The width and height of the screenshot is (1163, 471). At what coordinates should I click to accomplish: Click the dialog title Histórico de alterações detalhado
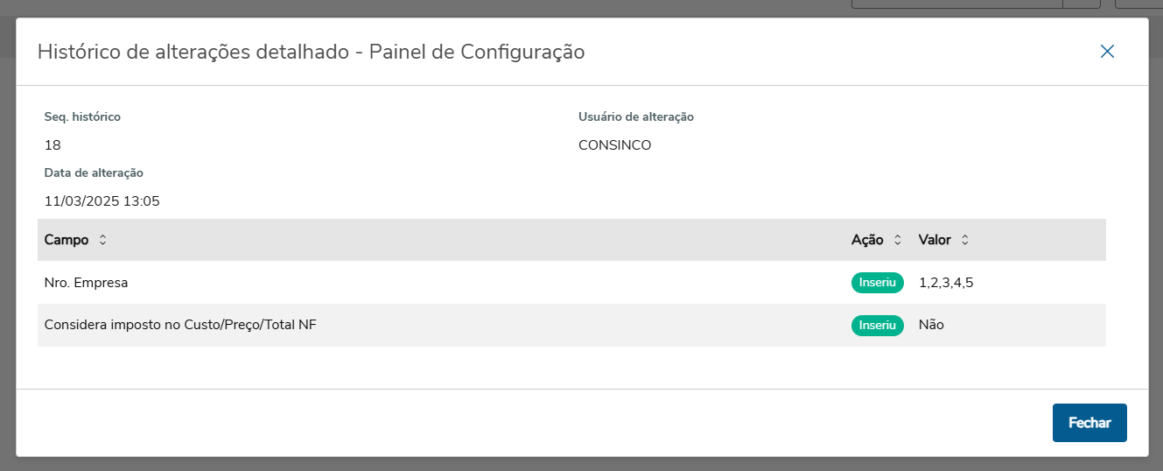[311, 52]
